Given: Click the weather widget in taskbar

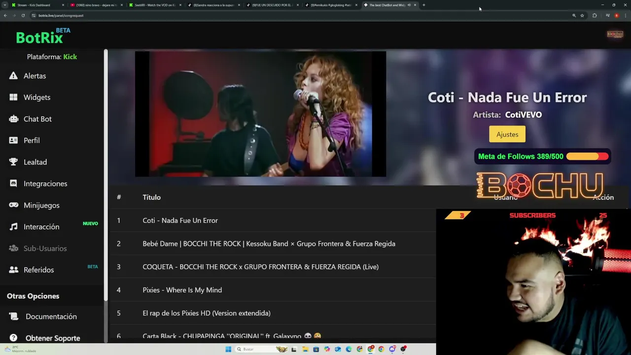Looking at the screenshot, I should (x=20, y=349).
